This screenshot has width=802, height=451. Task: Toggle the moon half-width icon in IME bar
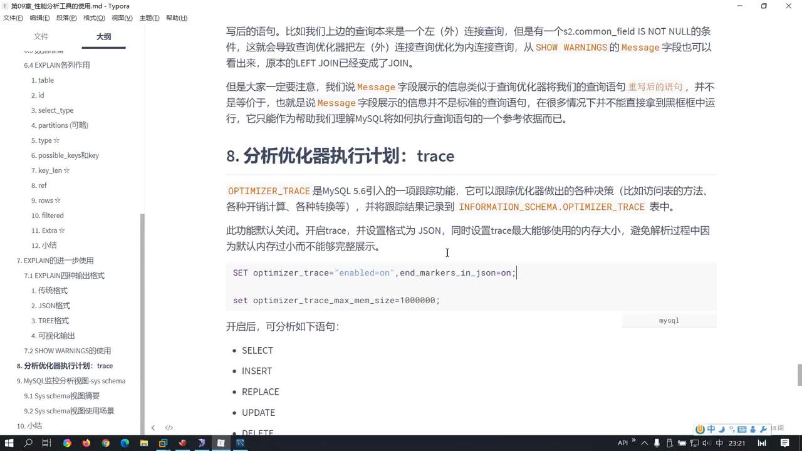pos(722,429)
